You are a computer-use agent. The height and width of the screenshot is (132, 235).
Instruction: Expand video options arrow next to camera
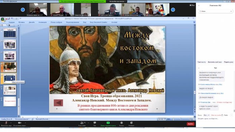coord(25,123)
